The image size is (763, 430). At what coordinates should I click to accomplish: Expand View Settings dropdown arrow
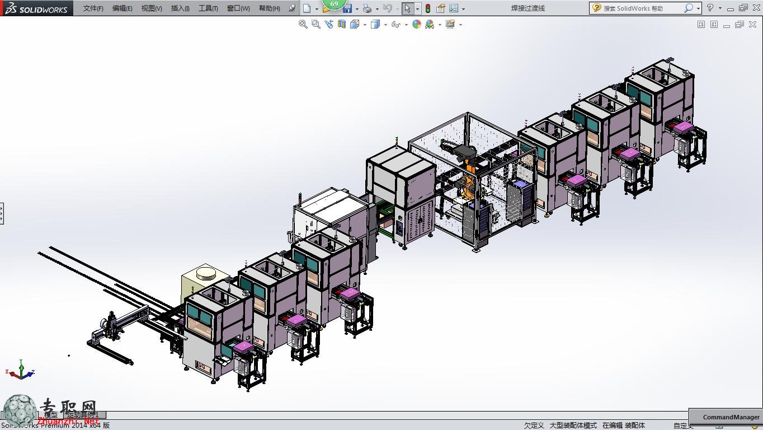pos(460,25)
